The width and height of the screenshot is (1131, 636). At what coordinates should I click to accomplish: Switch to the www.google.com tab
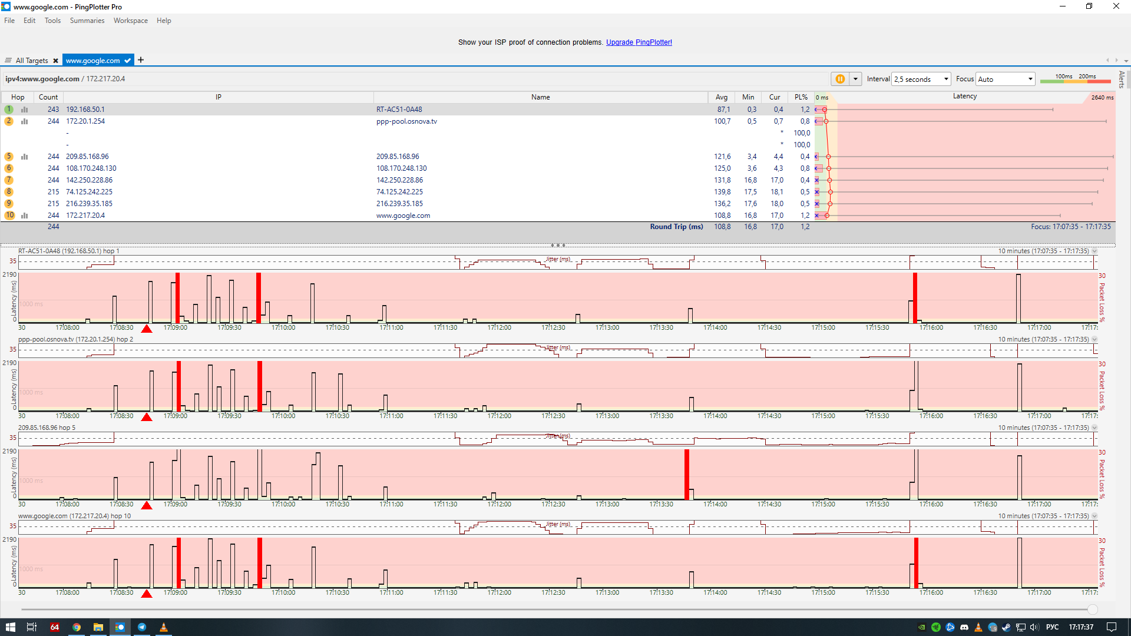click(92, 61)
